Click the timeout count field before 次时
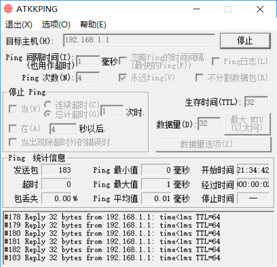 (112, 111)
